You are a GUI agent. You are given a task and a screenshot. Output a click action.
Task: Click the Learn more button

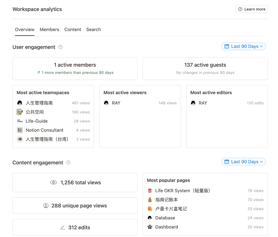pyautogui.click(x=251, y=9)
